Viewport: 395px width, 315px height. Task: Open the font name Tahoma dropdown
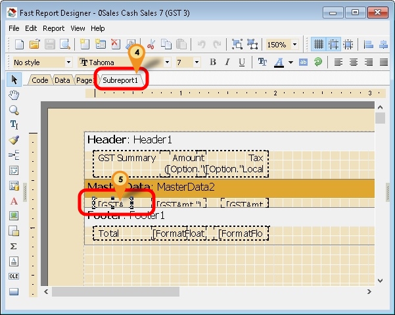tap(167, 62)
